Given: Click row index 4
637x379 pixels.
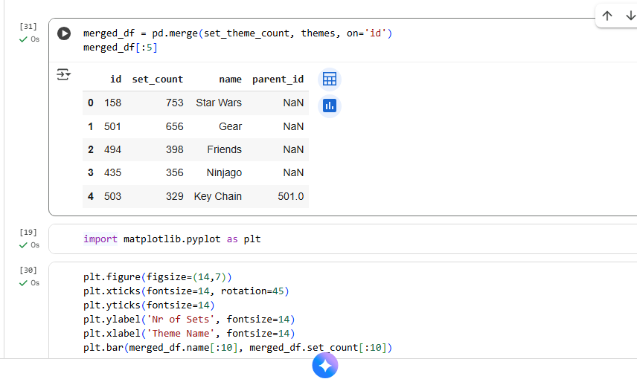Looking at the screenshot, I should tap(91, 196).
